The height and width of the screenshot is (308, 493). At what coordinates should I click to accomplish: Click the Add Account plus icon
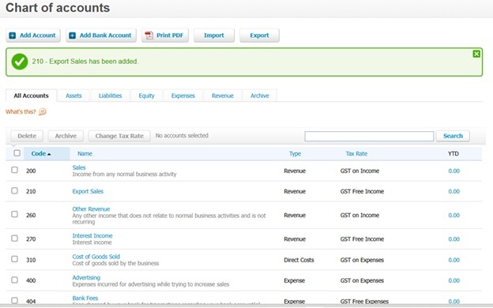point(13,36)
